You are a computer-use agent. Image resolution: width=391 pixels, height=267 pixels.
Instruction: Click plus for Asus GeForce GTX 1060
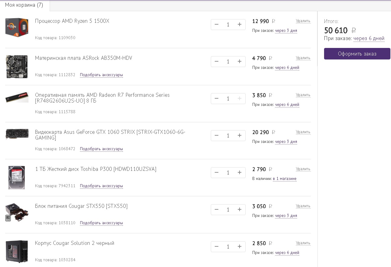point(240,136)
